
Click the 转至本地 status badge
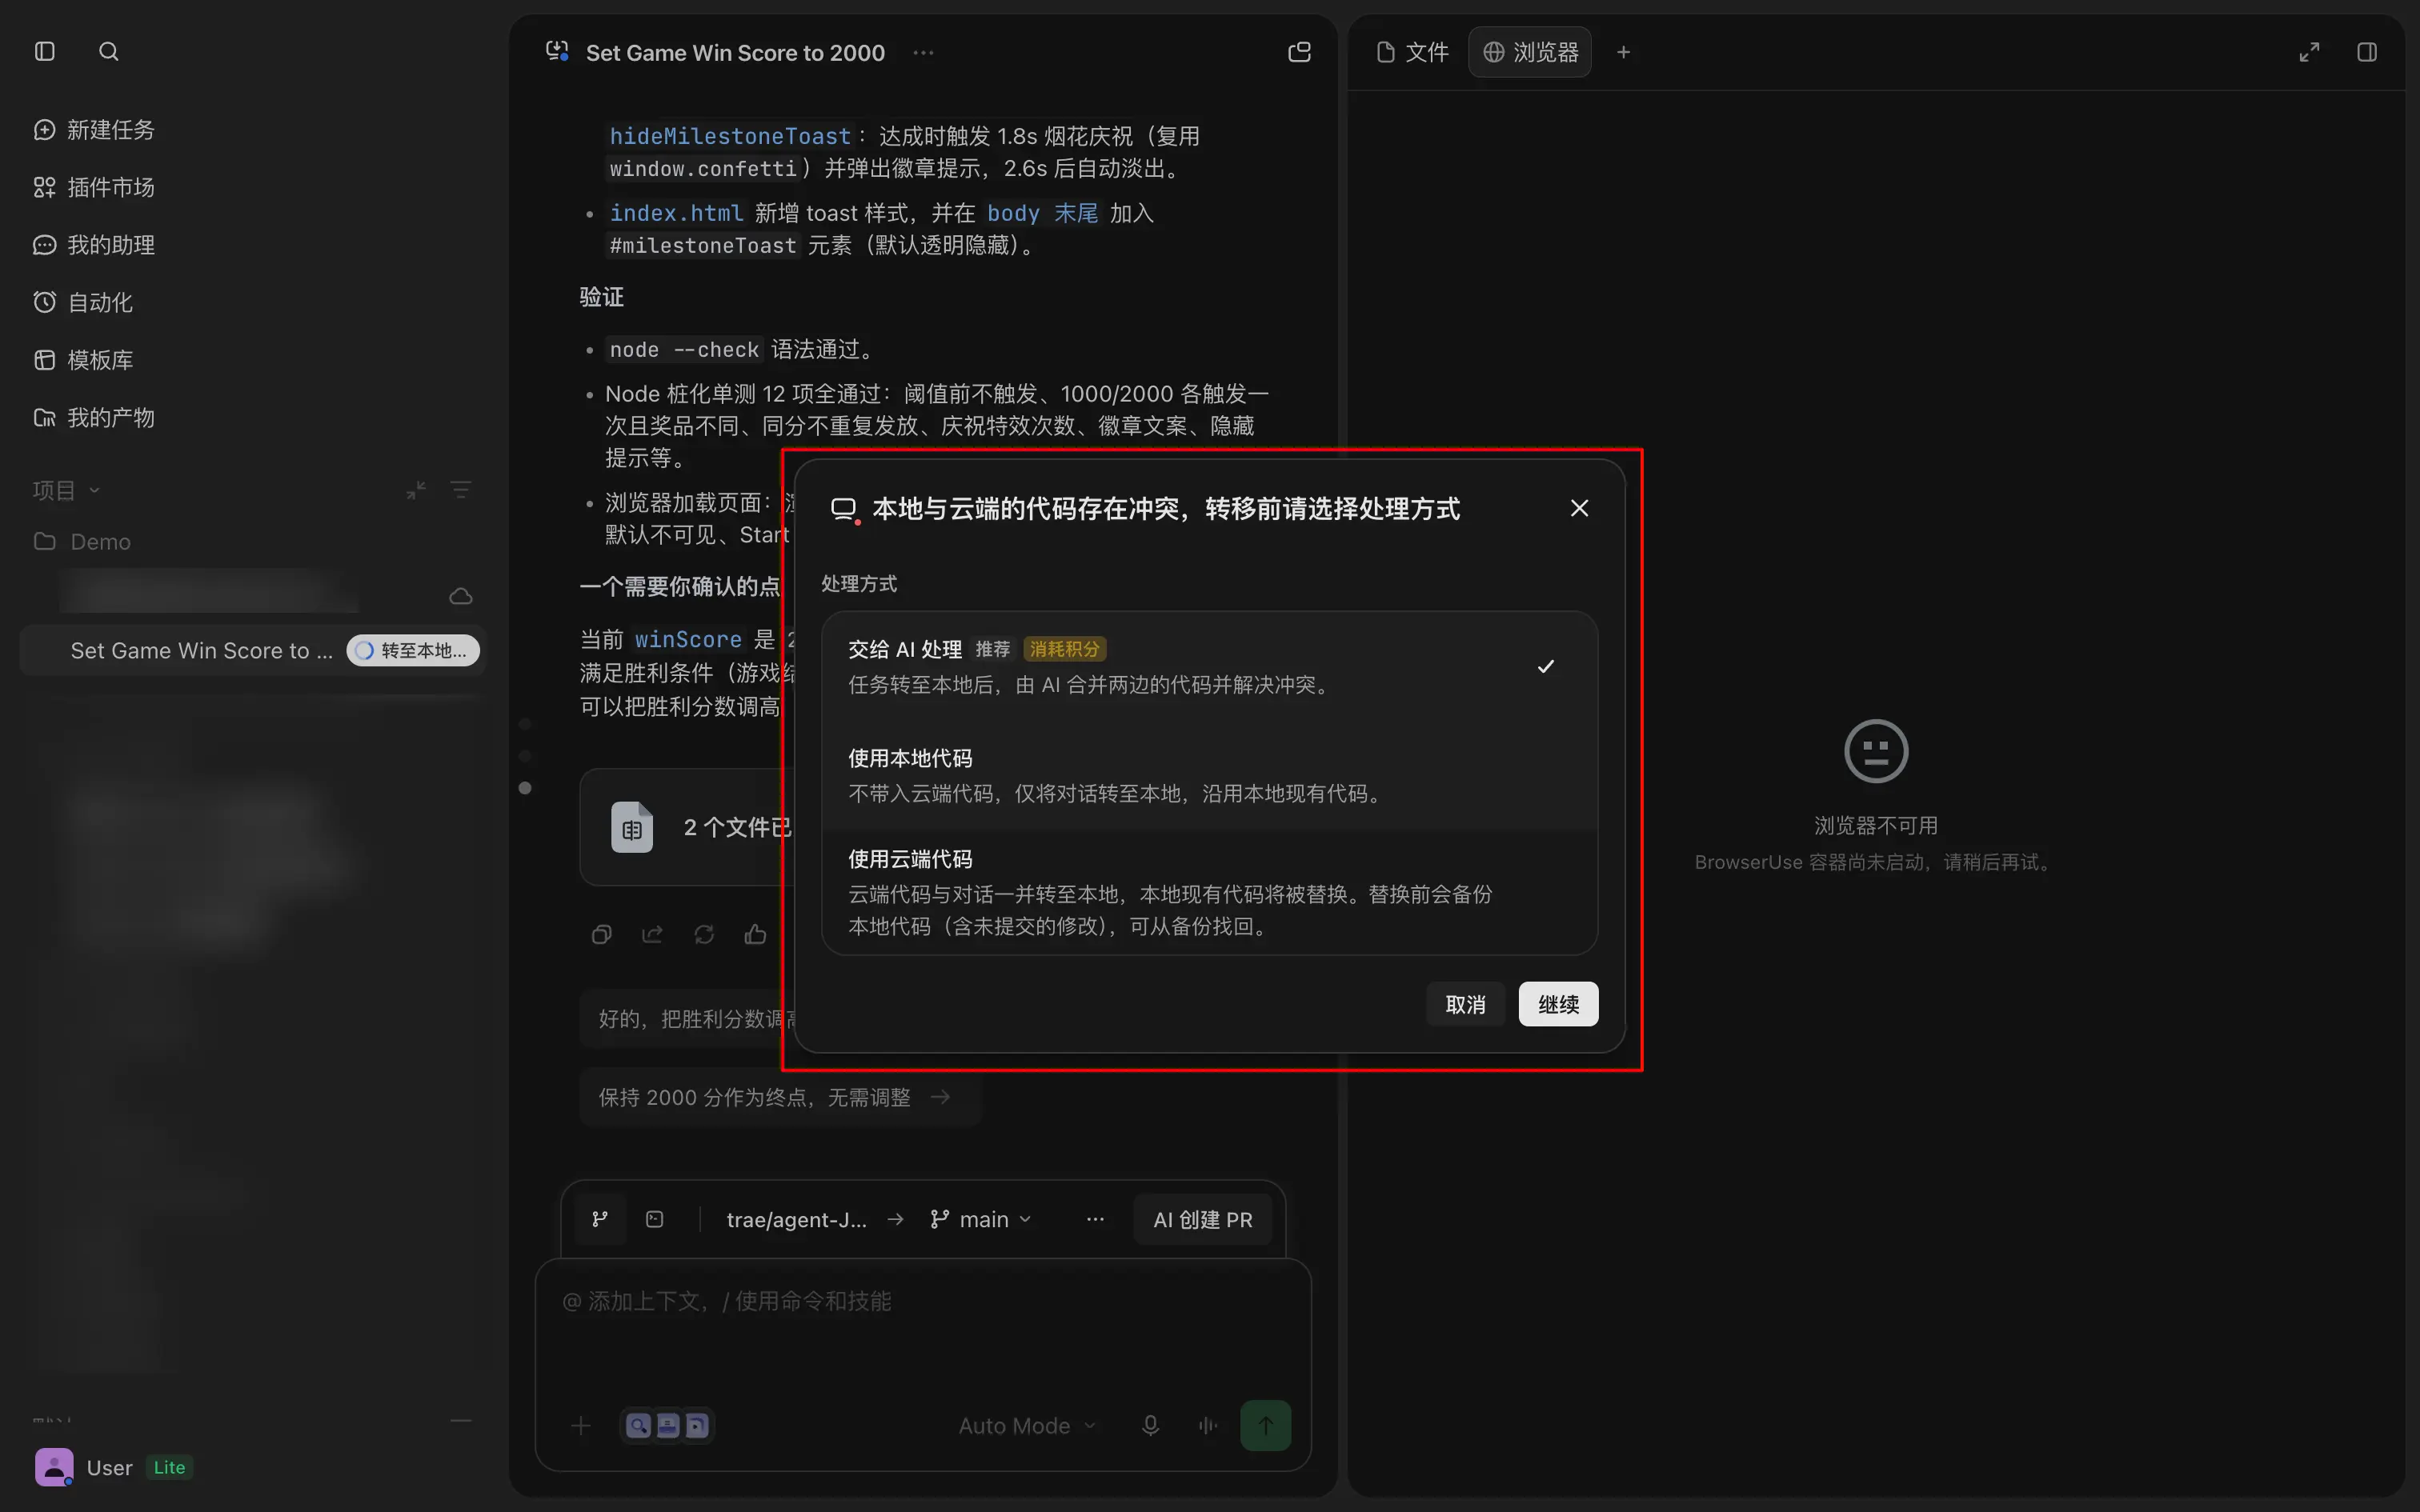click(413, 650)
